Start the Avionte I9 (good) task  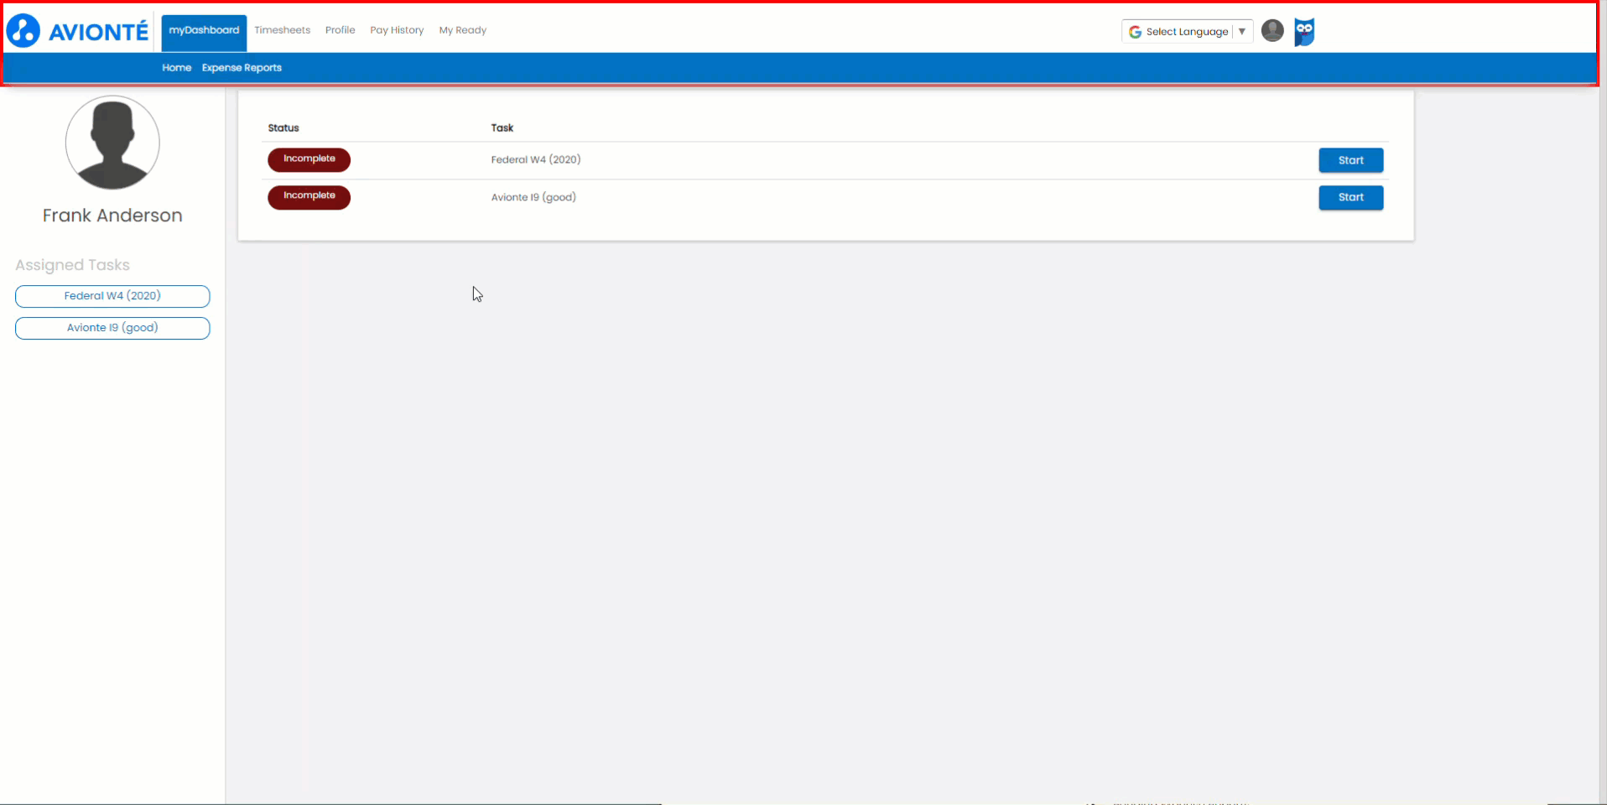[1350, 197]
